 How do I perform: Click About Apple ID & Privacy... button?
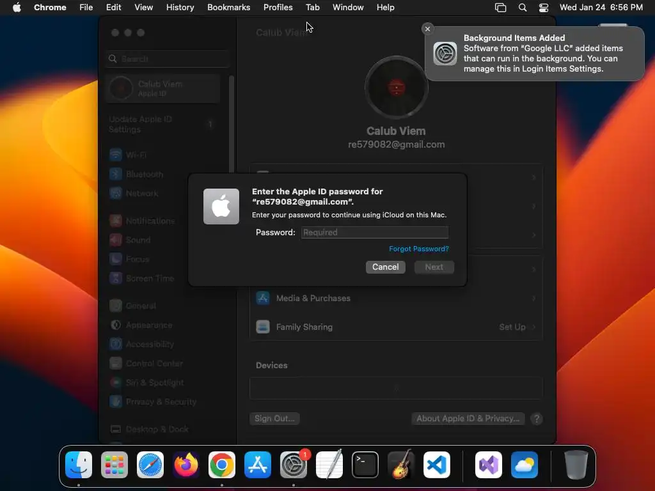point(468,418)
